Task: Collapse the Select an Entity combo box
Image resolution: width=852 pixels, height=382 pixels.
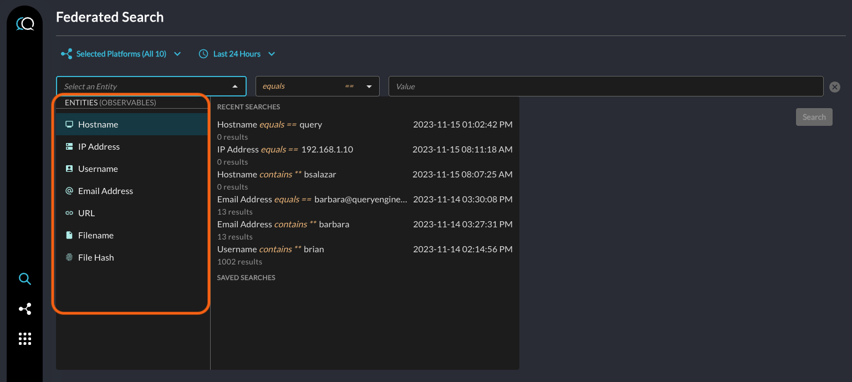Action: coord(235,86)
